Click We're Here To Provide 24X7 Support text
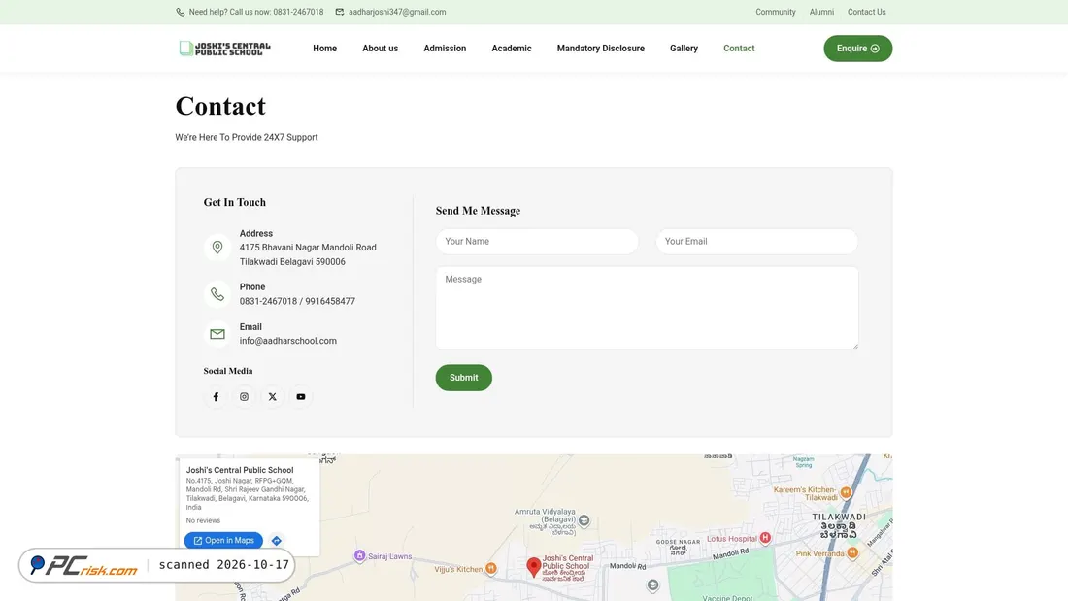The image size is (1068, 601). pyautogui.click(x=247, y=137)
